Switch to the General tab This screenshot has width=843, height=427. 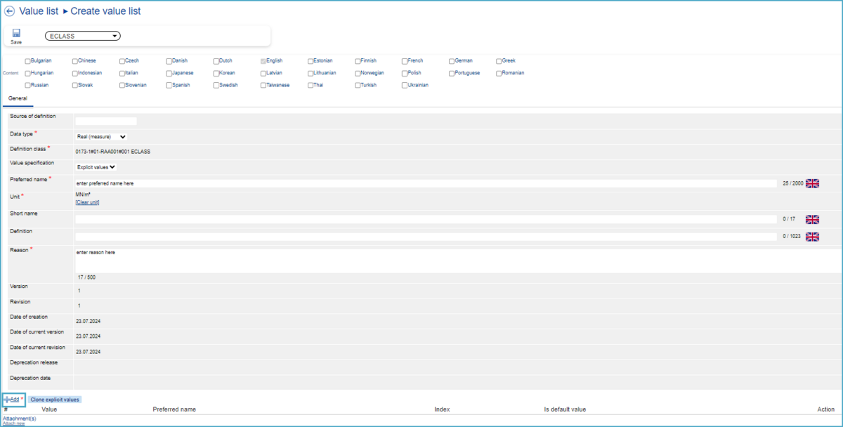pos(18,98)
